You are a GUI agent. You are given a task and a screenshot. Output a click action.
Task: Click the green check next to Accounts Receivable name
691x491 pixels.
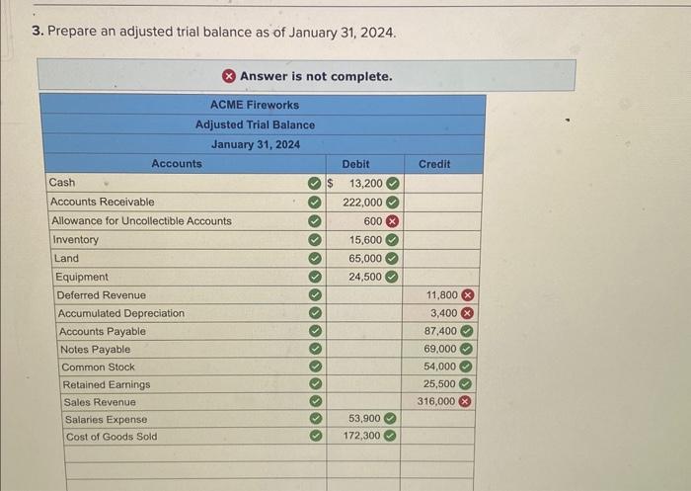point(314,203)
